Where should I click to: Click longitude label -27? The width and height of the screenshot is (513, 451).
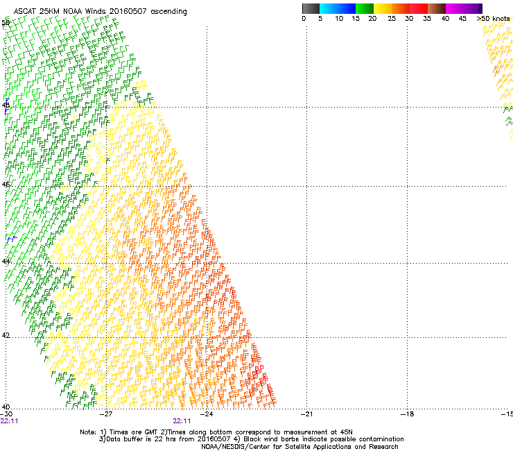click(106, 414)
